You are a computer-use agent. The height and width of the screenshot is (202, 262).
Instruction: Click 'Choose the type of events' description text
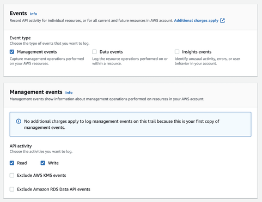click(50, 43)
